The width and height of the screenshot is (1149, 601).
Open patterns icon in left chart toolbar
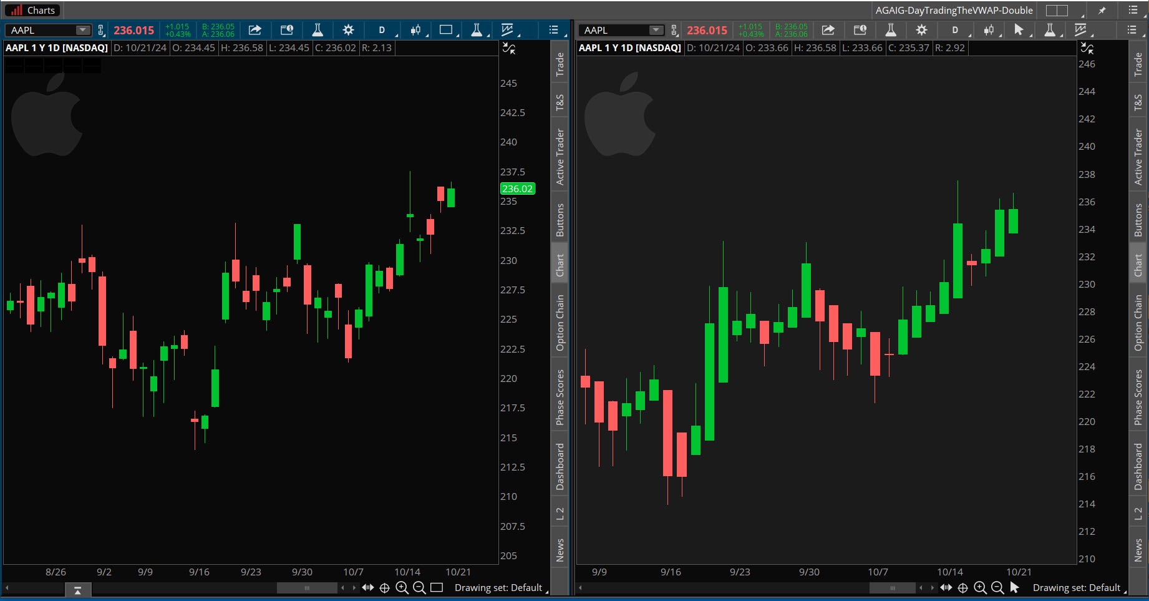507,30
